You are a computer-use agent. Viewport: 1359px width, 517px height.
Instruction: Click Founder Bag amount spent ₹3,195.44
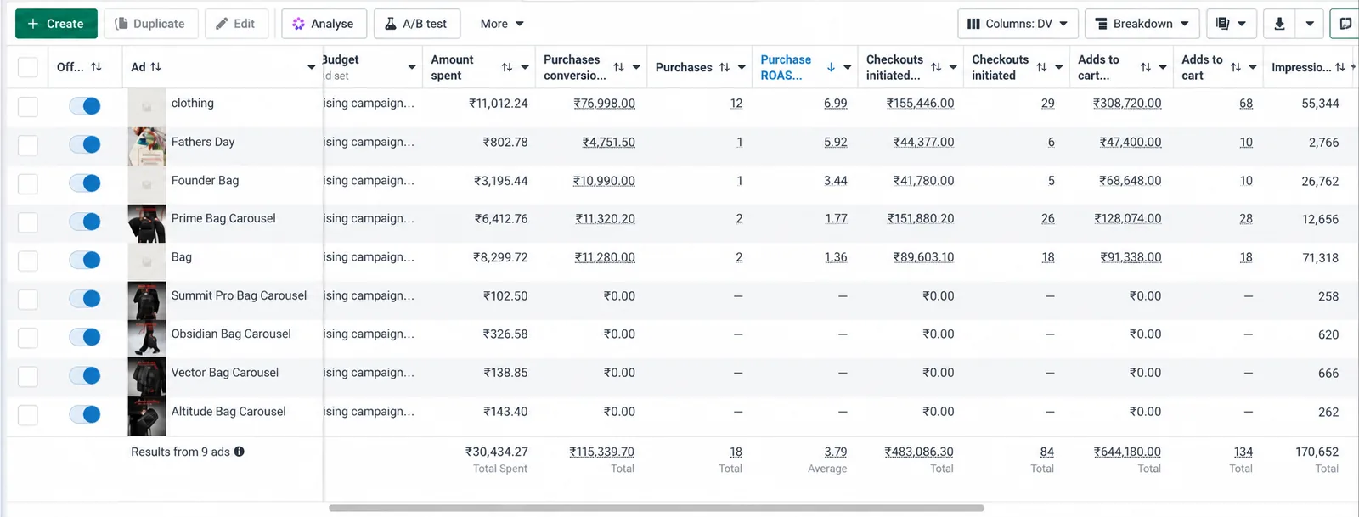click(x=500, y=181)
